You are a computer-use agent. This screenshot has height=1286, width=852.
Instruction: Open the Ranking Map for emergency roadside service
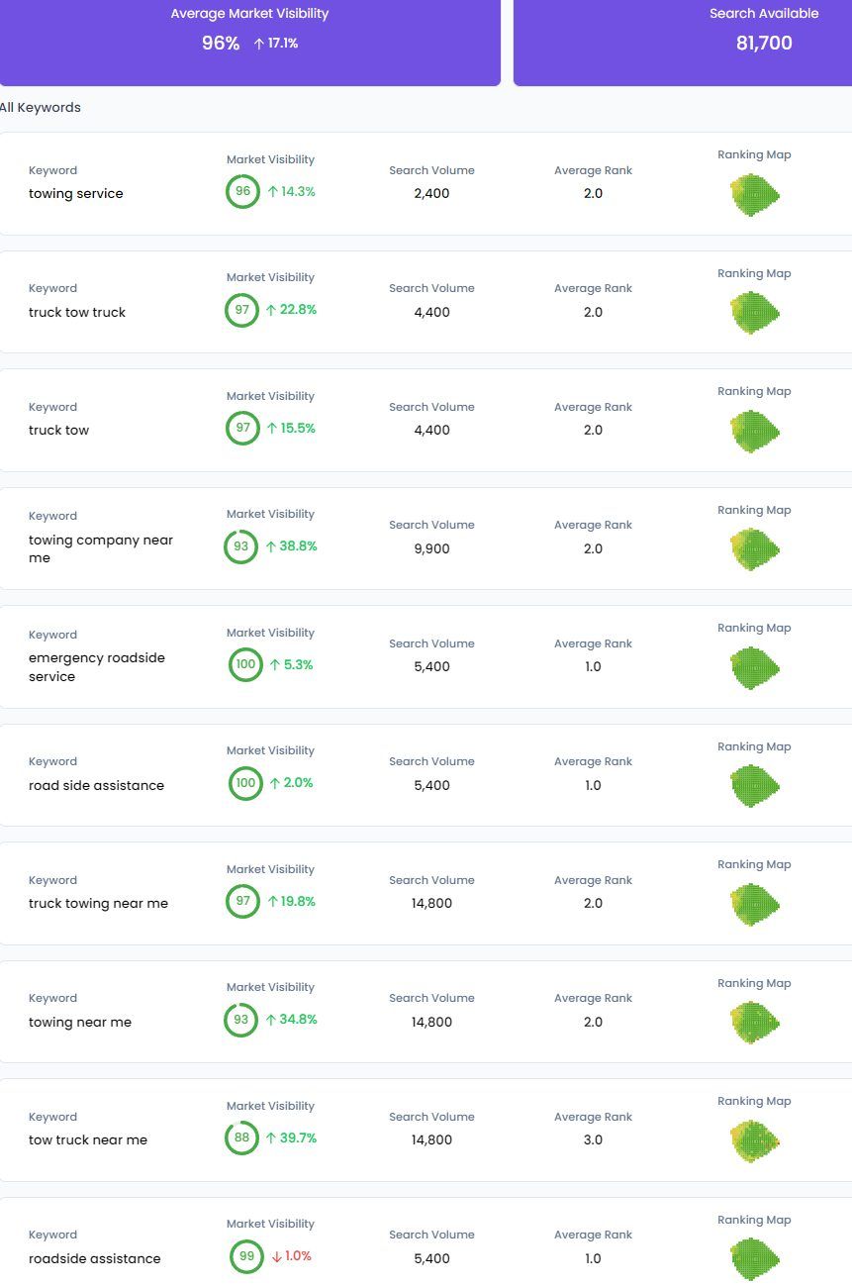pyautogui.click(x=755, y=667)
